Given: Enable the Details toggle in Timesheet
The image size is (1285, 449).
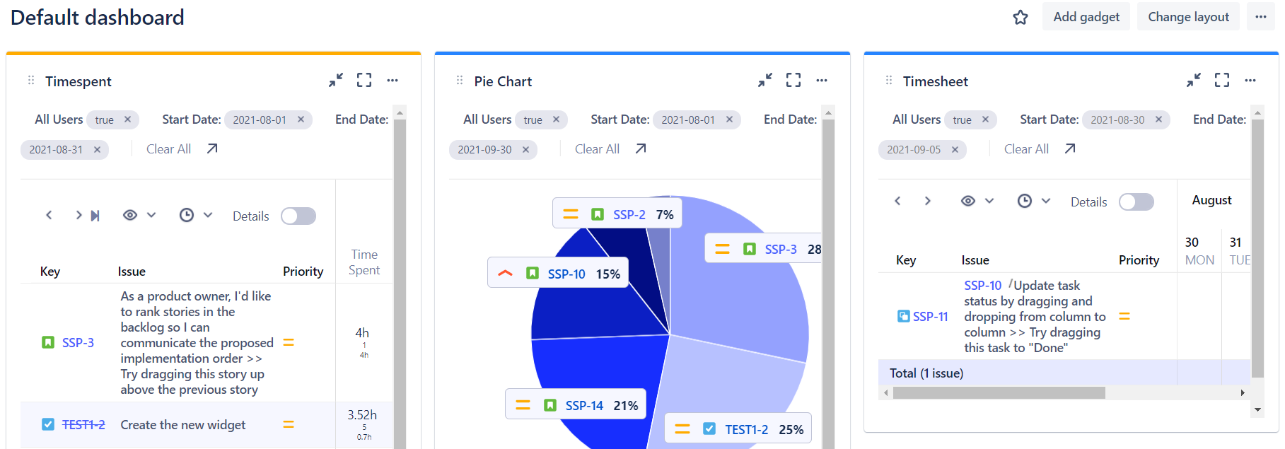Looking at the screenshot, I should coord(1136,202).
